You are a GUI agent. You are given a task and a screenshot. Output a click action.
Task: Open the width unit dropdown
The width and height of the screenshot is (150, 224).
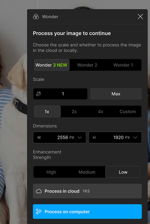coord(80,138)
